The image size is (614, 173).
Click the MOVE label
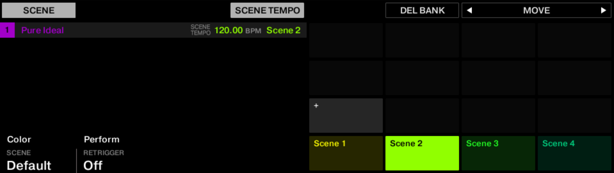[x=536, y=10]
